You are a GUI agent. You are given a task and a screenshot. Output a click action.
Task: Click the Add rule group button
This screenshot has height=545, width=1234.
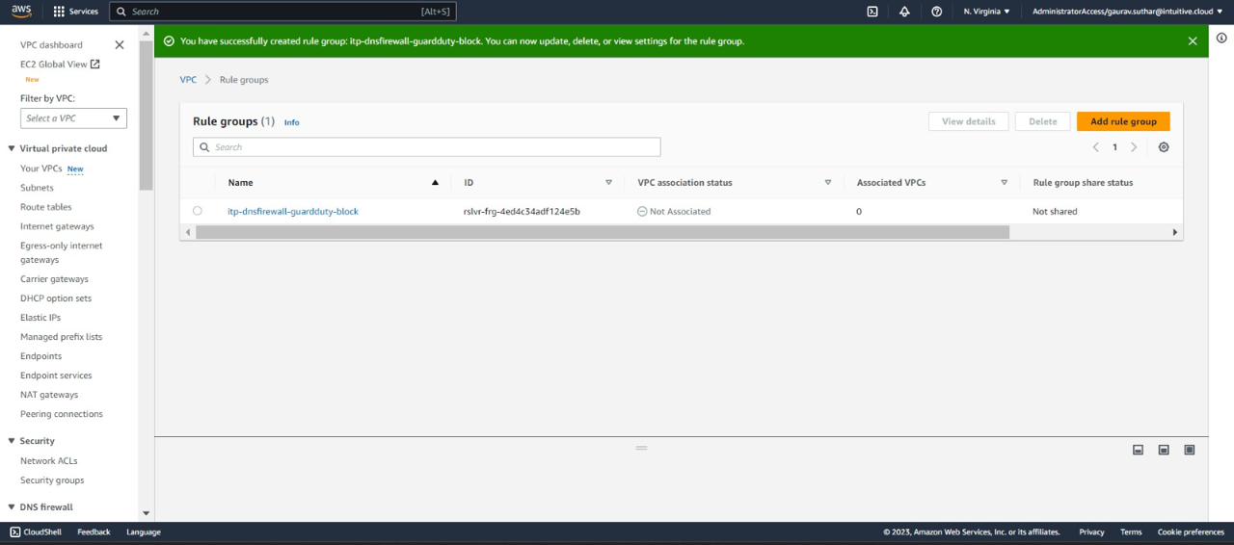(1123, 121)
